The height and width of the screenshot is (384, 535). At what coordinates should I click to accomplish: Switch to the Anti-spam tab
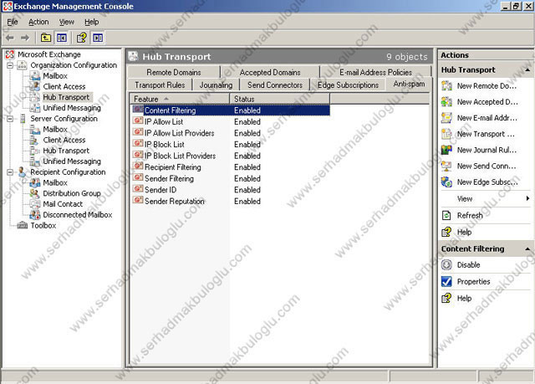tap(409, 84)
